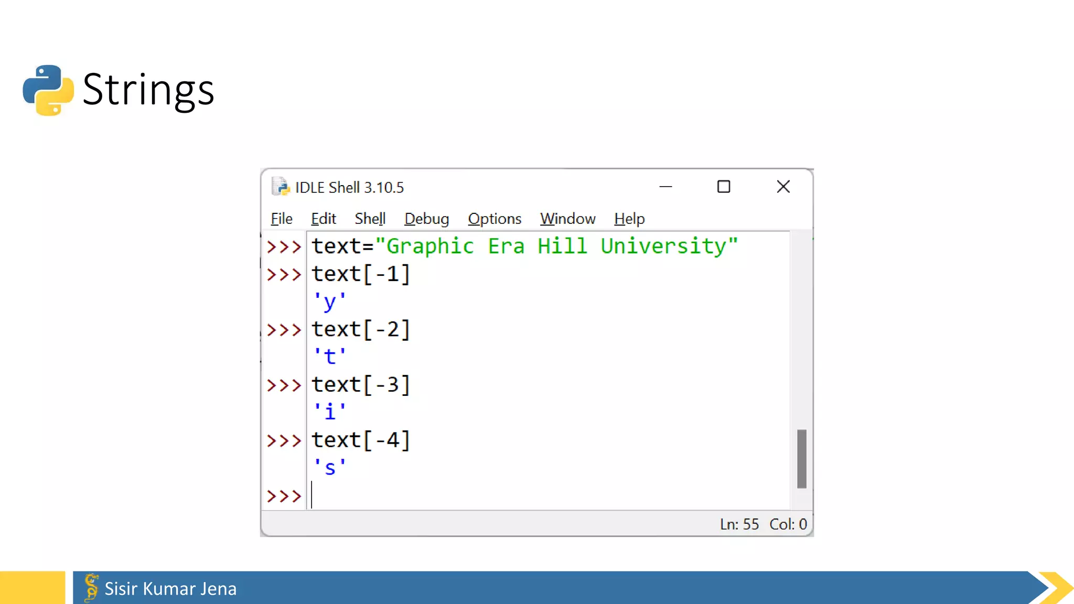Close the IDLE Shell window
The height and width of the screenshot is (604, 1074).
coord(783,187)
